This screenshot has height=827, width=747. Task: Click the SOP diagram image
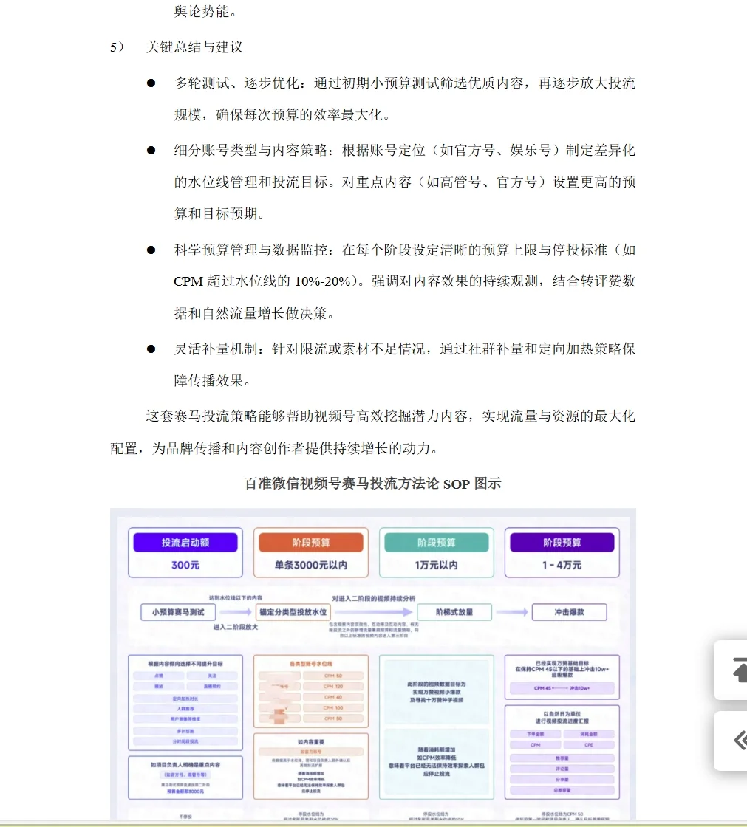(373, 665)
